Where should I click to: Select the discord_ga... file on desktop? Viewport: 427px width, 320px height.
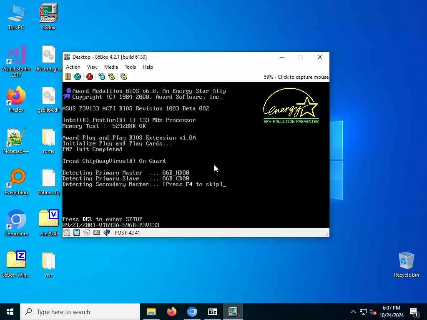[48, 58]
